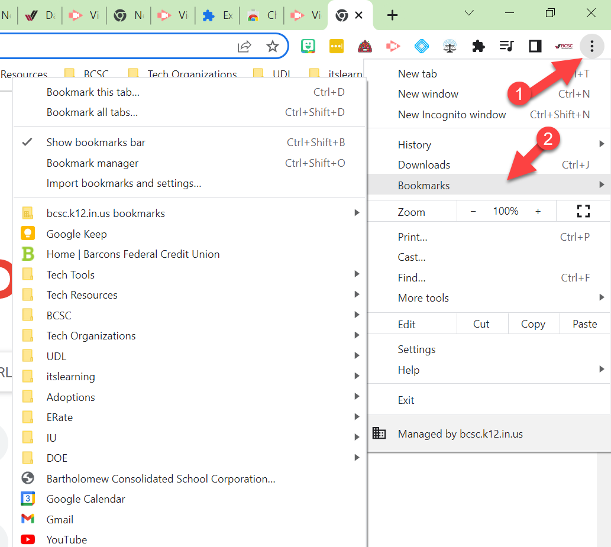Expand the ERate bookmark folder
Image resolution: width=611 pixels, height=547 pixels.
pos(190,417)
